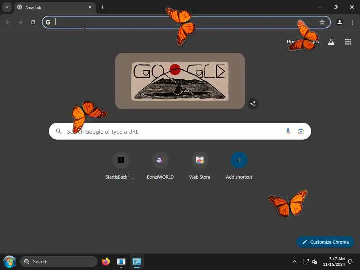
Task: Focus the Chrome address bar
Action: click(x=186, y=22)
